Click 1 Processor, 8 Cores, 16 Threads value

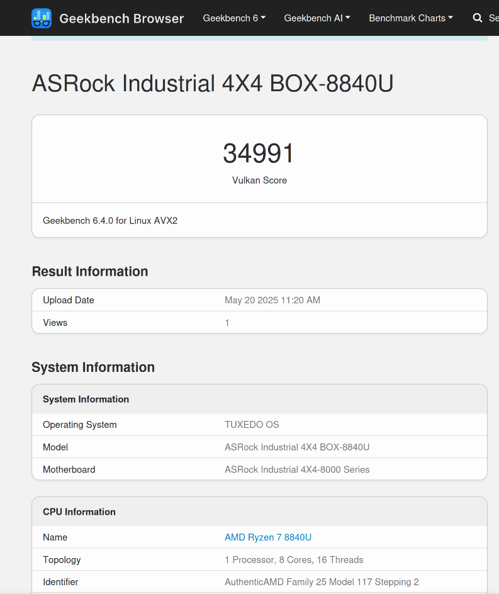click(294, 559)
